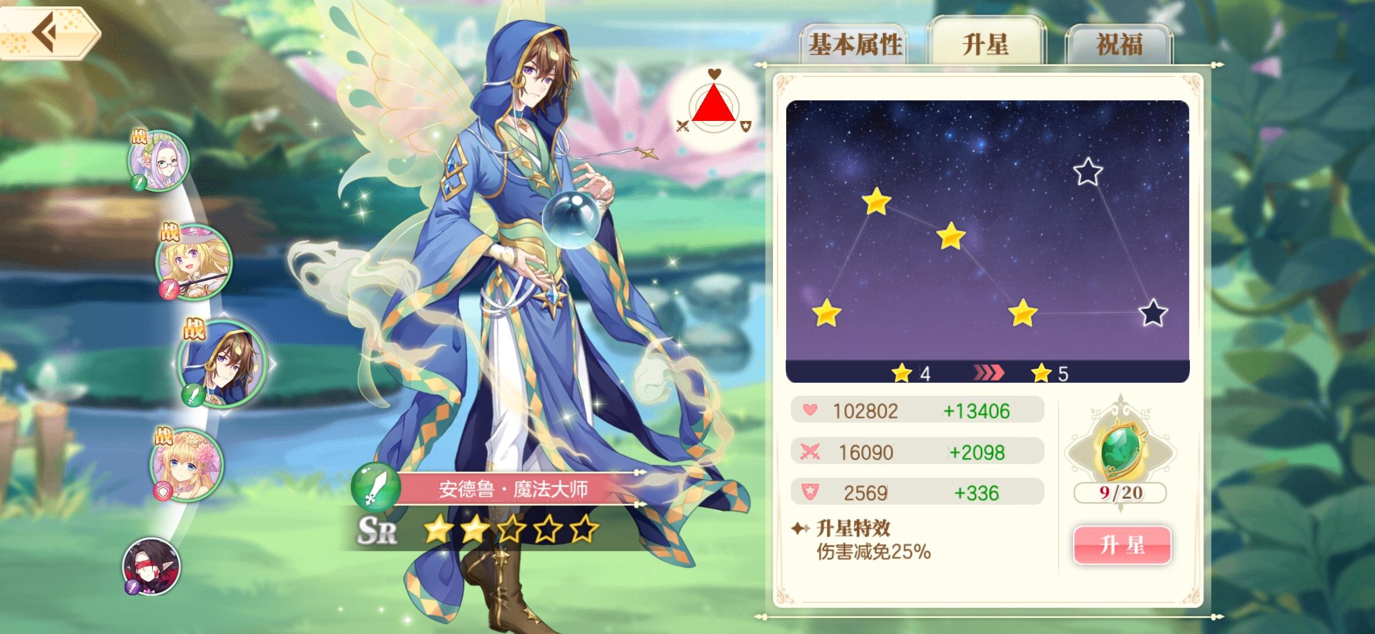Open the 祝福 tab

(x=1119, y=45)
